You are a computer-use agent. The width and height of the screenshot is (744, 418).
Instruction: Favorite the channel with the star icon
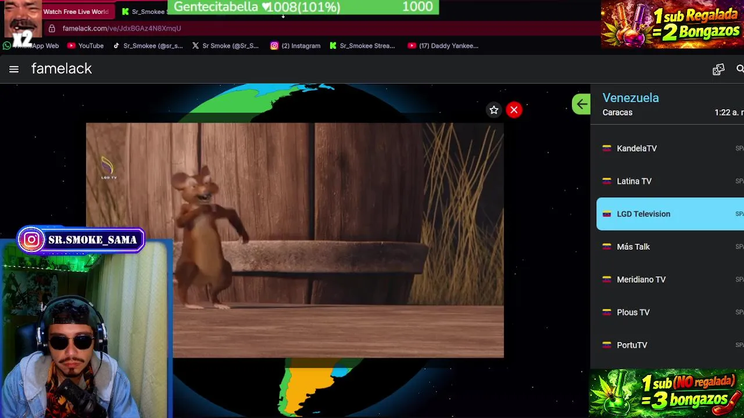[x=493, y=110]
